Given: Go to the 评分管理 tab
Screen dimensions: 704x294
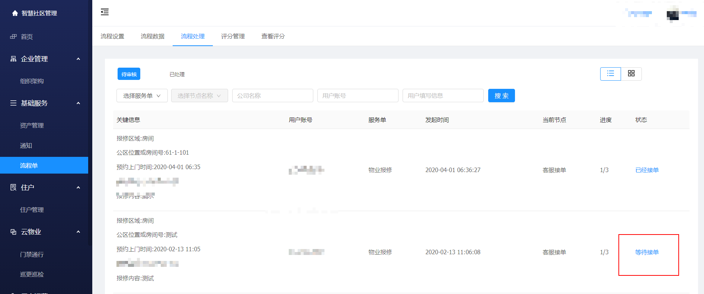Looking at the screenshot, I should coord(233,36).
